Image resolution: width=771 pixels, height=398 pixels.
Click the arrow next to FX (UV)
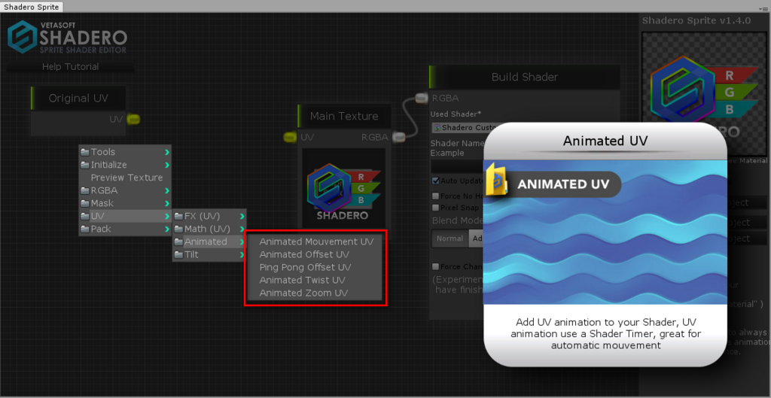(x=242, y=216)
